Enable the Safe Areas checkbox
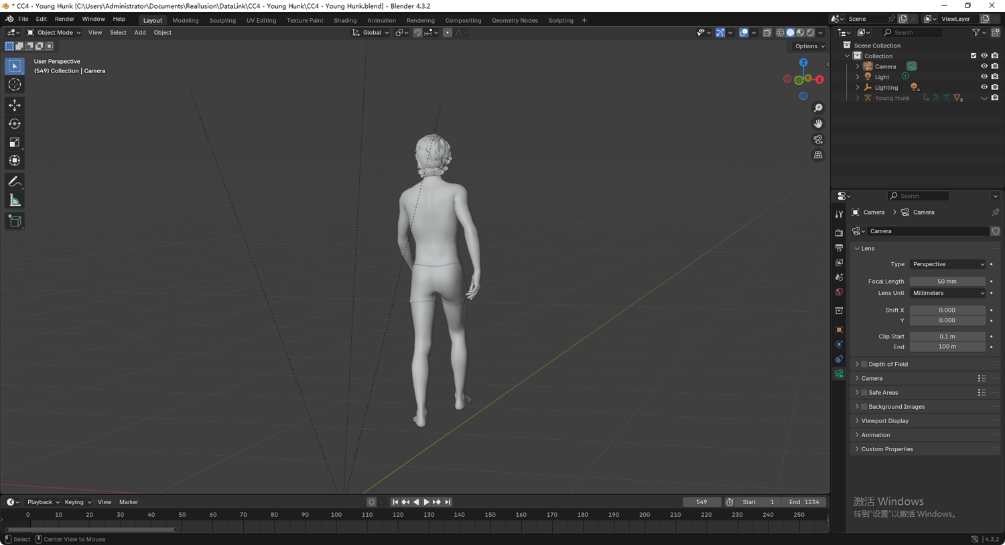This screenshot has height=545, width=1005. (864, 393)
